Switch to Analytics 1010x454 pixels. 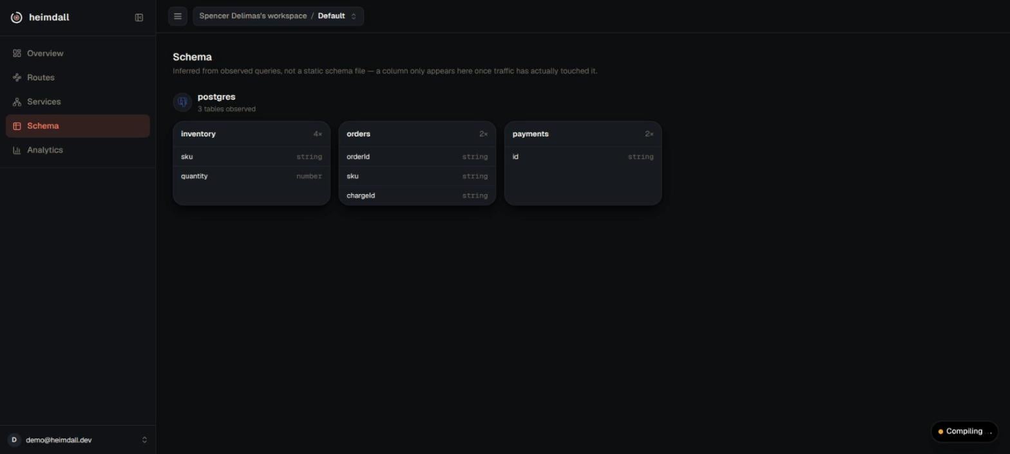(x=78, y=150)
